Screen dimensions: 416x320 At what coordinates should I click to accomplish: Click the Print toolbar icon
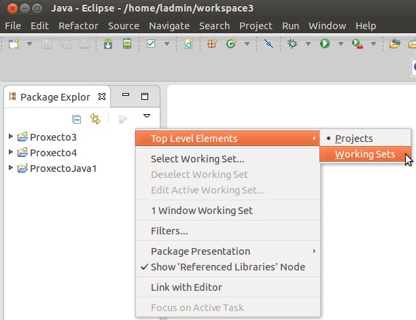coord(85,44)
